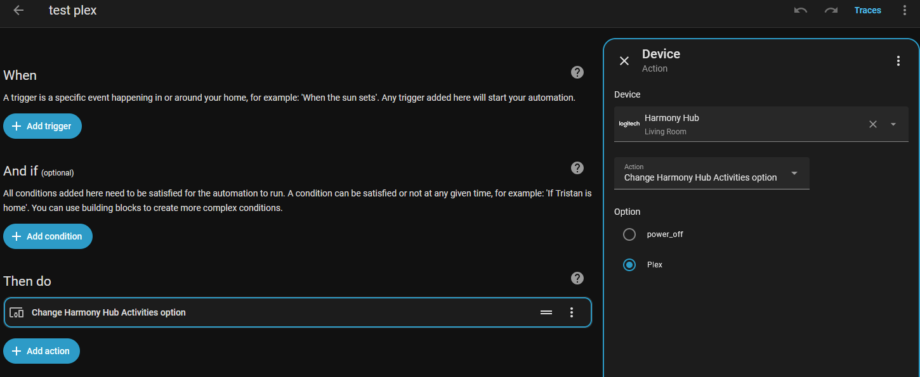Click the Harmony Hub device name field
The height and width of the screenshot is (377, 920).
[761, 124]
